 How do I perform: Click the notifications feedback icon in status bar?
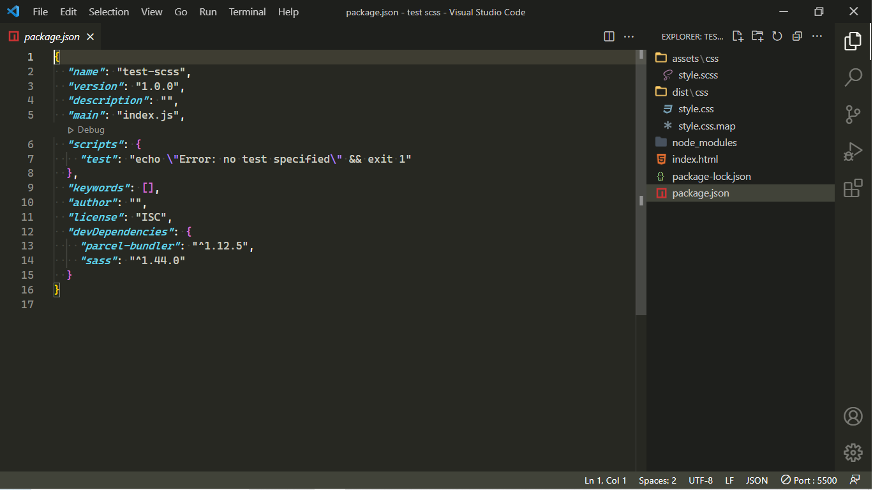pyautogui.click(x=854, y=480)
